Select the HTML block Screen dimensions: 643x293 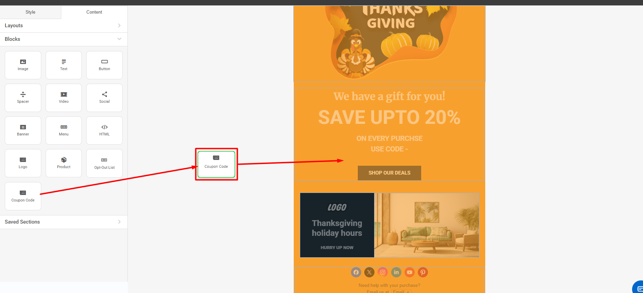pos(104,130)
